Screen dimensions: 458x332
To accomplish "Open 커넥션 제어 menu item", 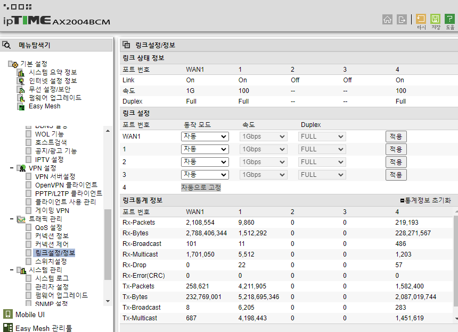I will pos(52,244).
